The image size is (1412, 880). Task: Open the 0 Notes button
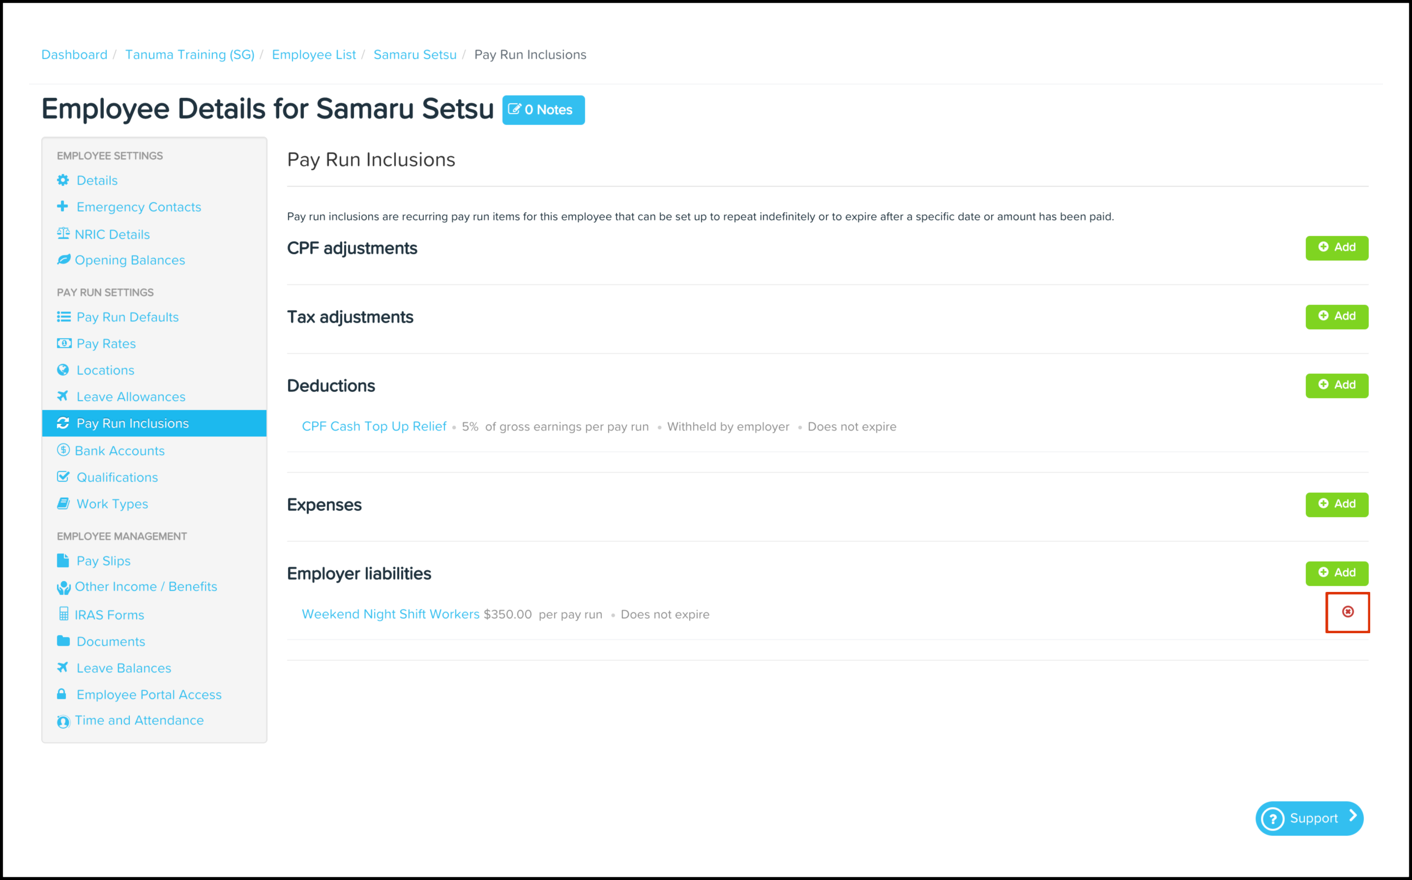point(543,110)
